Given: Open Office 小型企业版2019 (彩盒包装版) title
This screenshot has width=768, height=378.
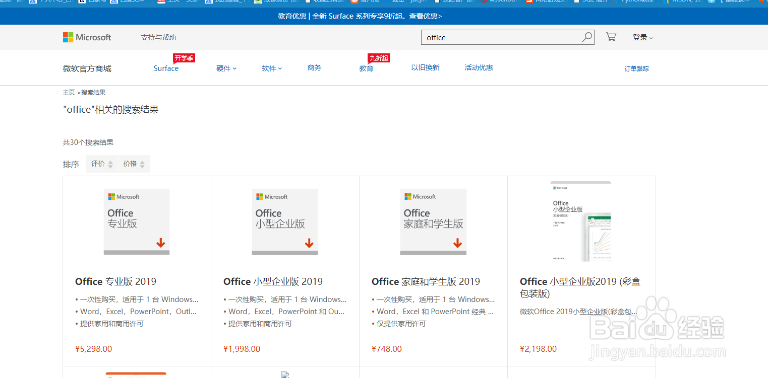Looking at the screenshot, I should (x=580, y=287).
